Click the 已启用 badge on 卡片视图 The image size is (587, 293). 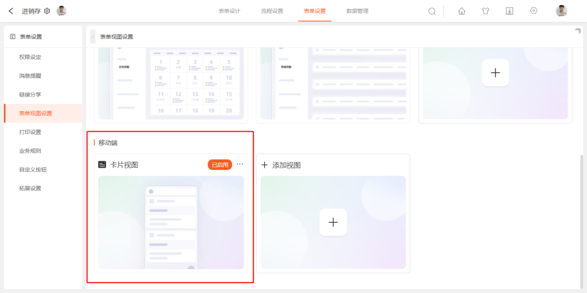coord(220,165)
